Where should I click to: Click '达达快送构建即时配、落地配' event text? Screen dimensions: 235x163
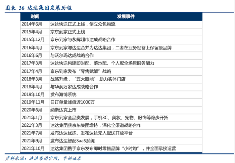(79, 63)
